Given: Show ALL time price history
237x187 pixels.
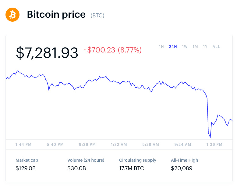Looking at the screenshot, I should [x=216, y=47].
